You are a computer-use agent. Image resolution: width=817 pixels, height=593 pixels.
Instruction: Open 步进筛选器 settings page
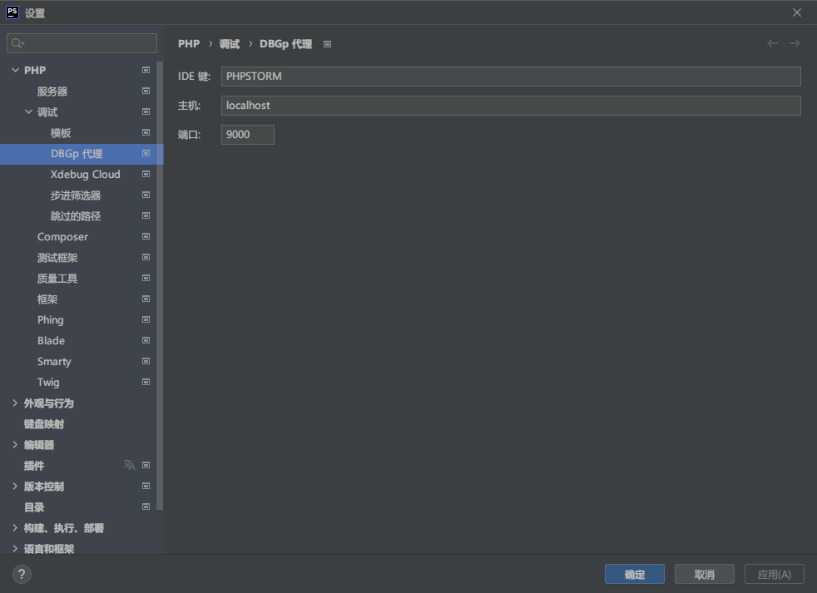coord(76,195)
